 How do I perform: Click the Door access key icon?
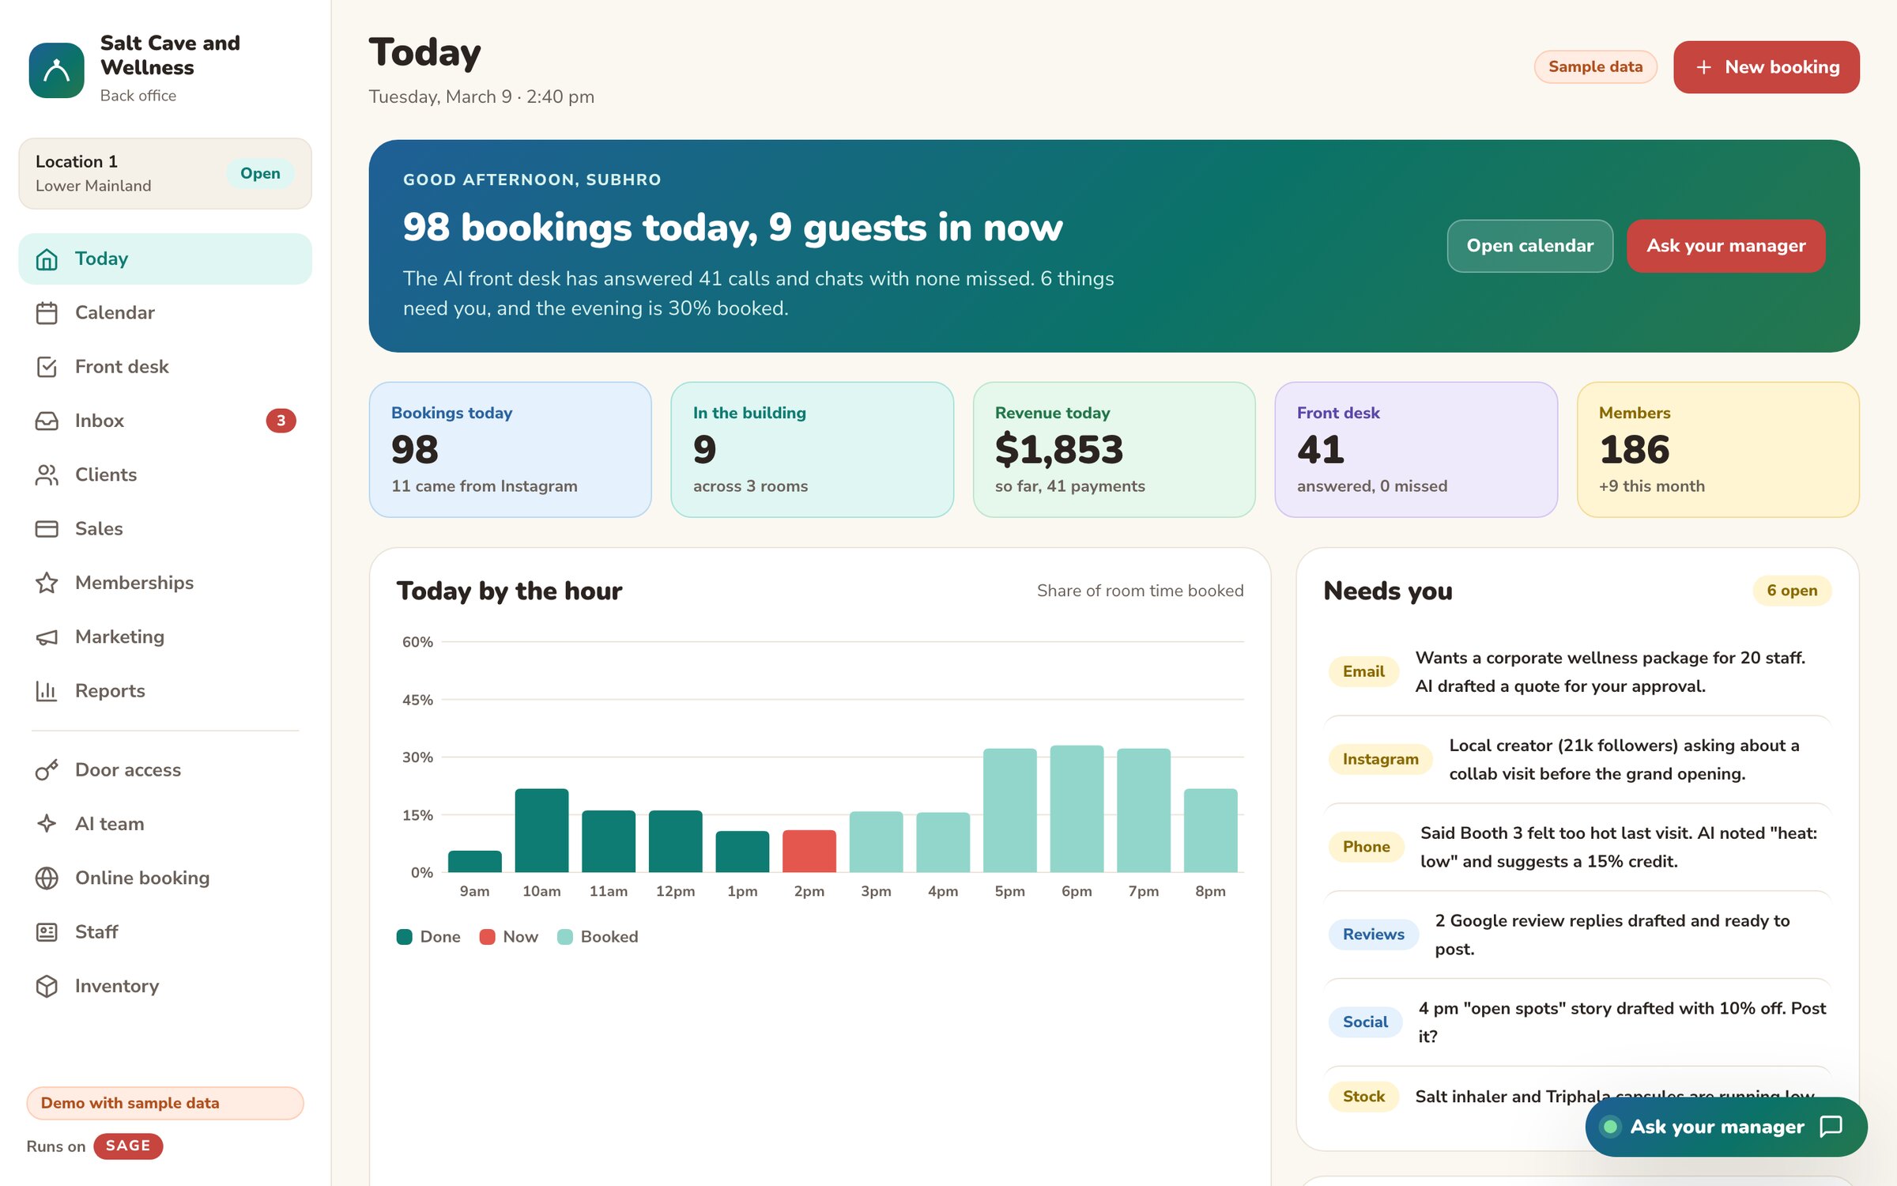pyautogui.click(x=47, y=769)
